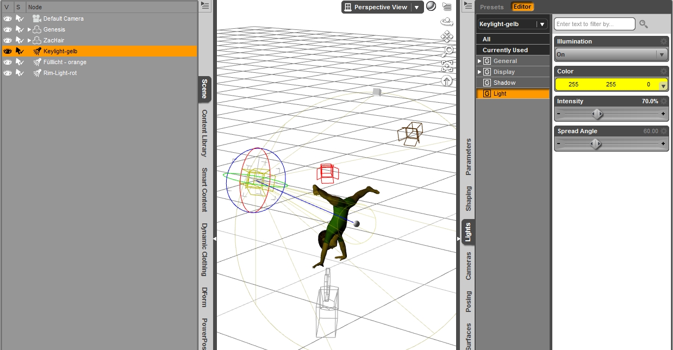Click into the property filter text field
Screen dimensions: 673x350
tap(594, 24)
